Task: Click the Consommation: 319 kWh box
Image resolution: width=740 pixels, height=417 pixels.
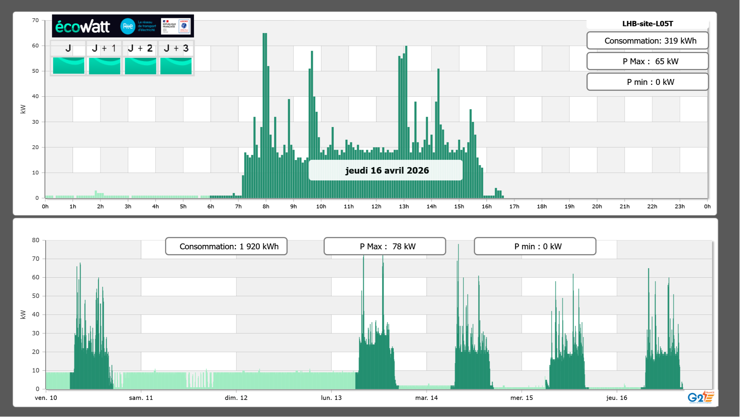Action: [x=647, y=41]
